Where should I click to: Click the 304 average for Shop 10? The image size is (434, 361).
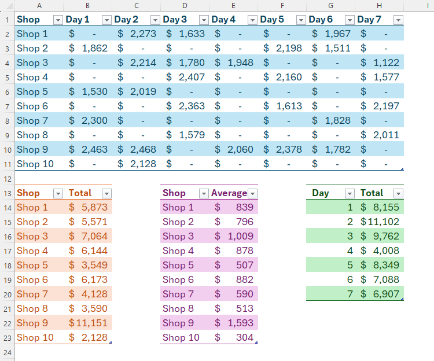[233, 337]
